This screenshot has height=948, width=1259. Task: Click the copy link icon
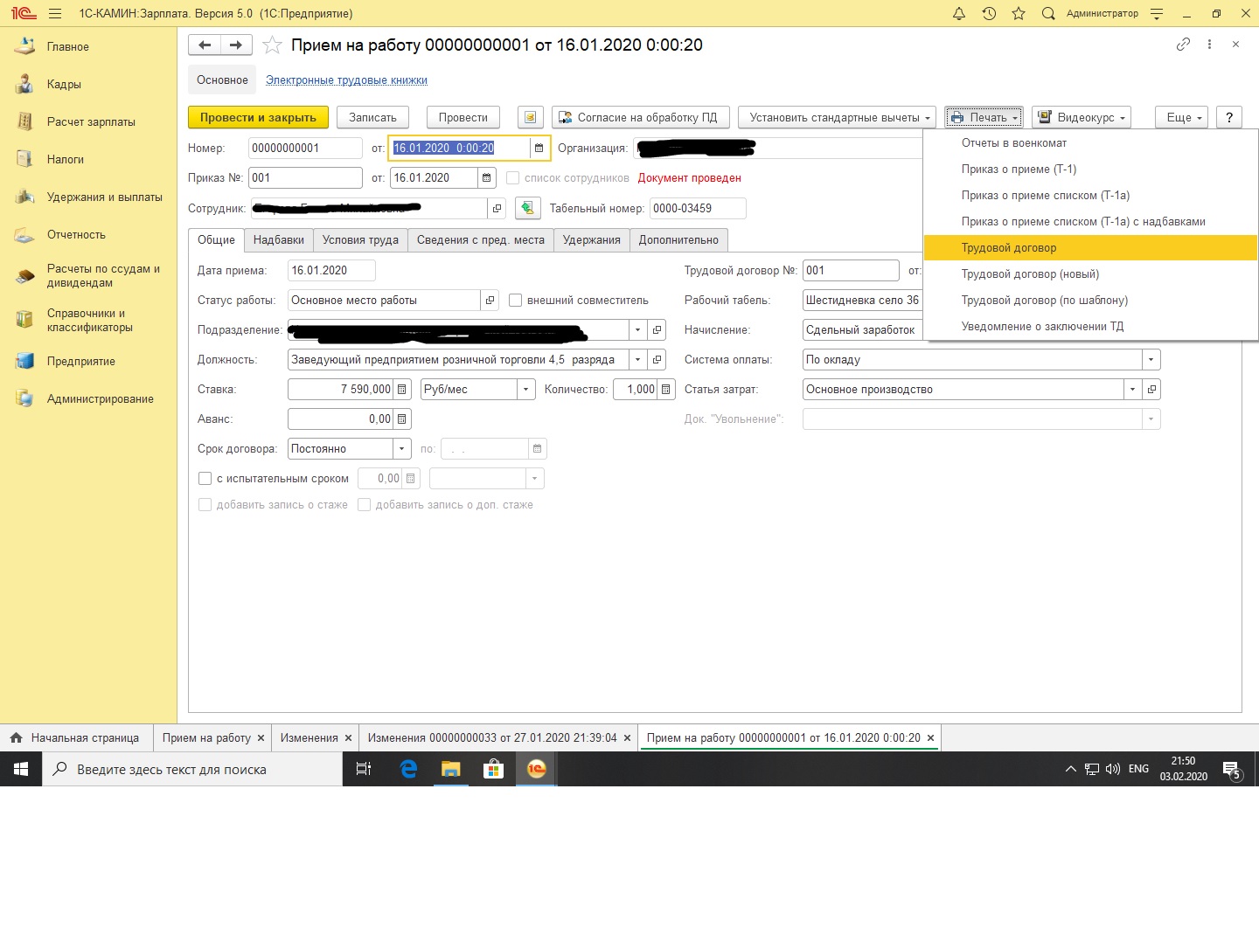coord(1183,45)
